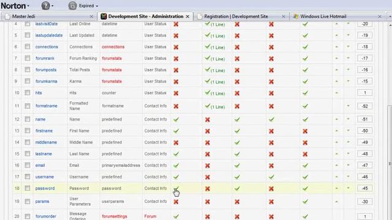Screen dimensions: 392x220
Task: Tick the email row checkbox
Action: coord(27,165)
